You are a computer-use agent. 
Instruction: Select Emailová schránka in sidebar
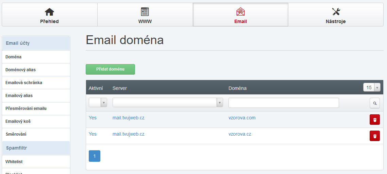24,83
